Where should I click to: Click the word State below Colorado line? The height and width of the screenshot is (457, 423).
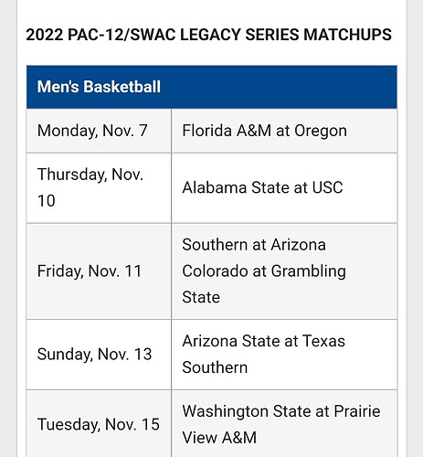click(201, 297)
